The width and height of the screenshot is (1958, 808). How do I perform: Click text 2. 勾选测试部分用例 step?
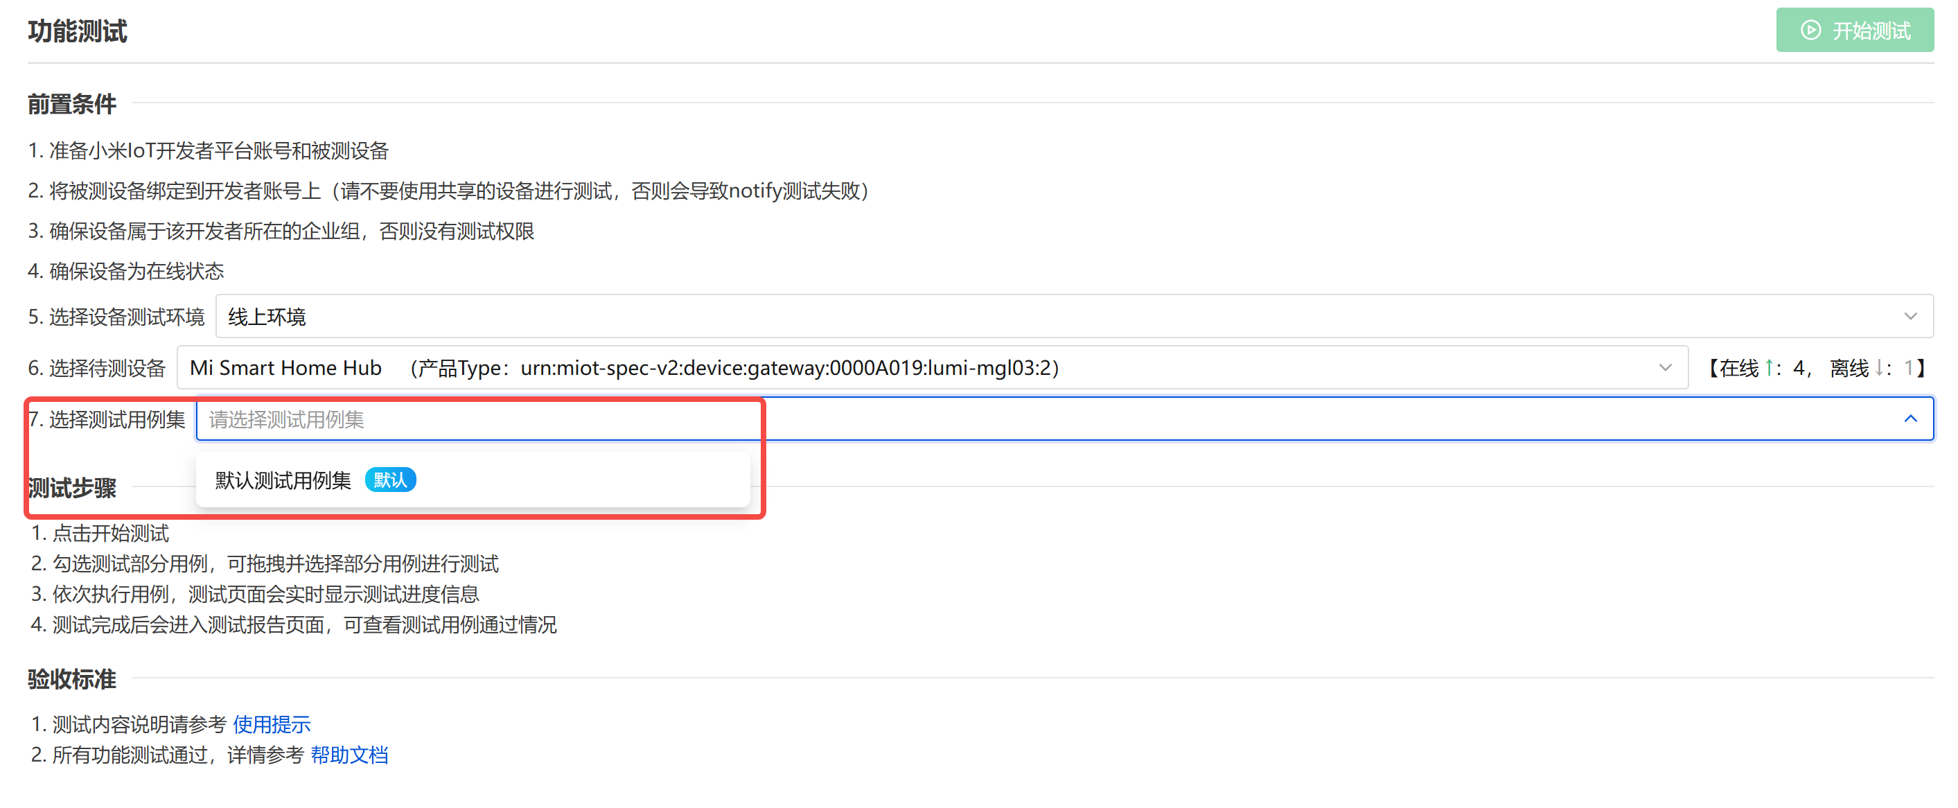265,563
